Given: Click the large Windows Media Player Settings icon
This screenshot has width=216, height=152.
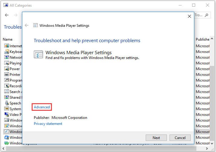Looking at the screenshot, I should [38, 54].
